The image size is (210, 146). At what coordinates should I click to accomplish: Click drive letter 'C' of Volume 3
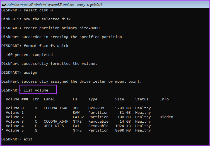pyautogui.click(x=36, y=122)
